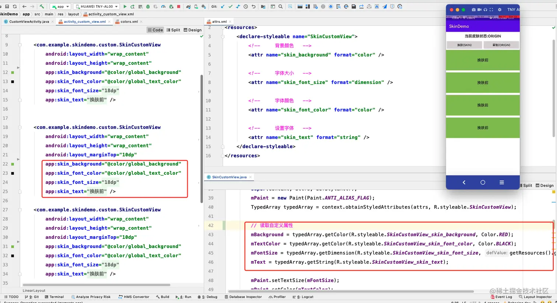Click the Debug app bug icon
Viewport: 557px width, 303px height.
(148, 7)
